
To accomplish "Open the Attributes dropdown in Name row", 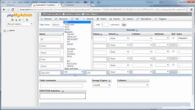I will 162,52.
